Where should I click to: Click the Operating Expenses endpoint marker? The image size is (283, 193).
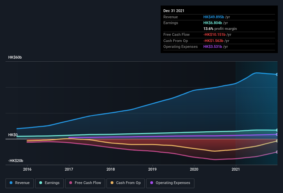click(277, 134)
